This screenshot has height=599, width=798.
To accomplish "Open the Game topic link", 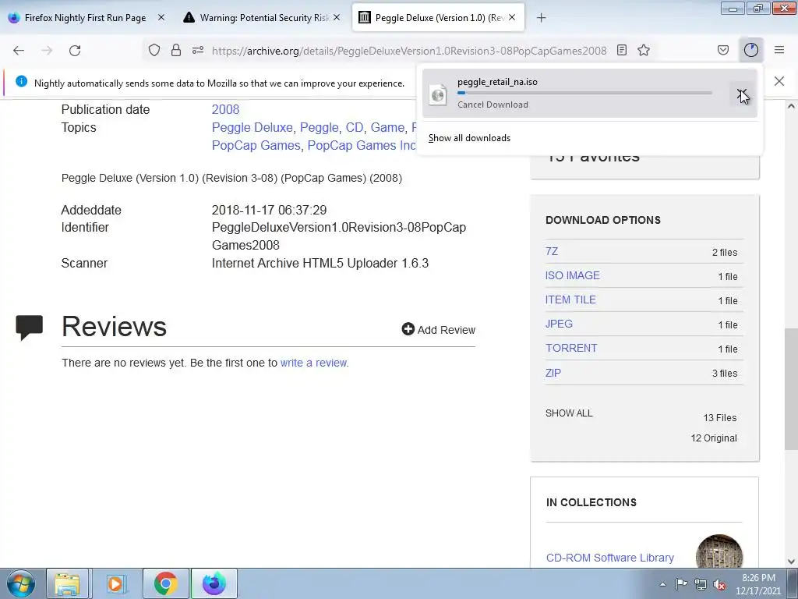I will click(x=387, y=127).
